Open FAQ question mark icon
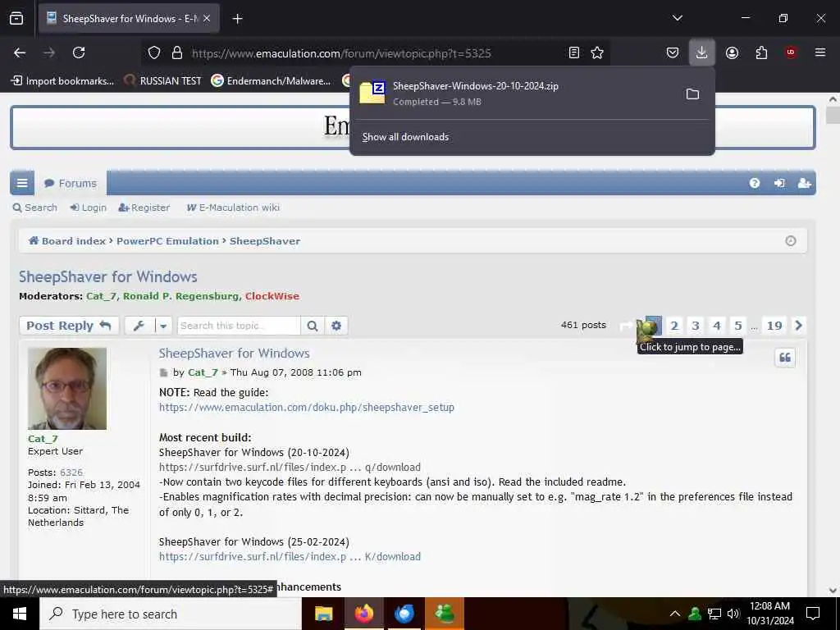 click(755, 183)
